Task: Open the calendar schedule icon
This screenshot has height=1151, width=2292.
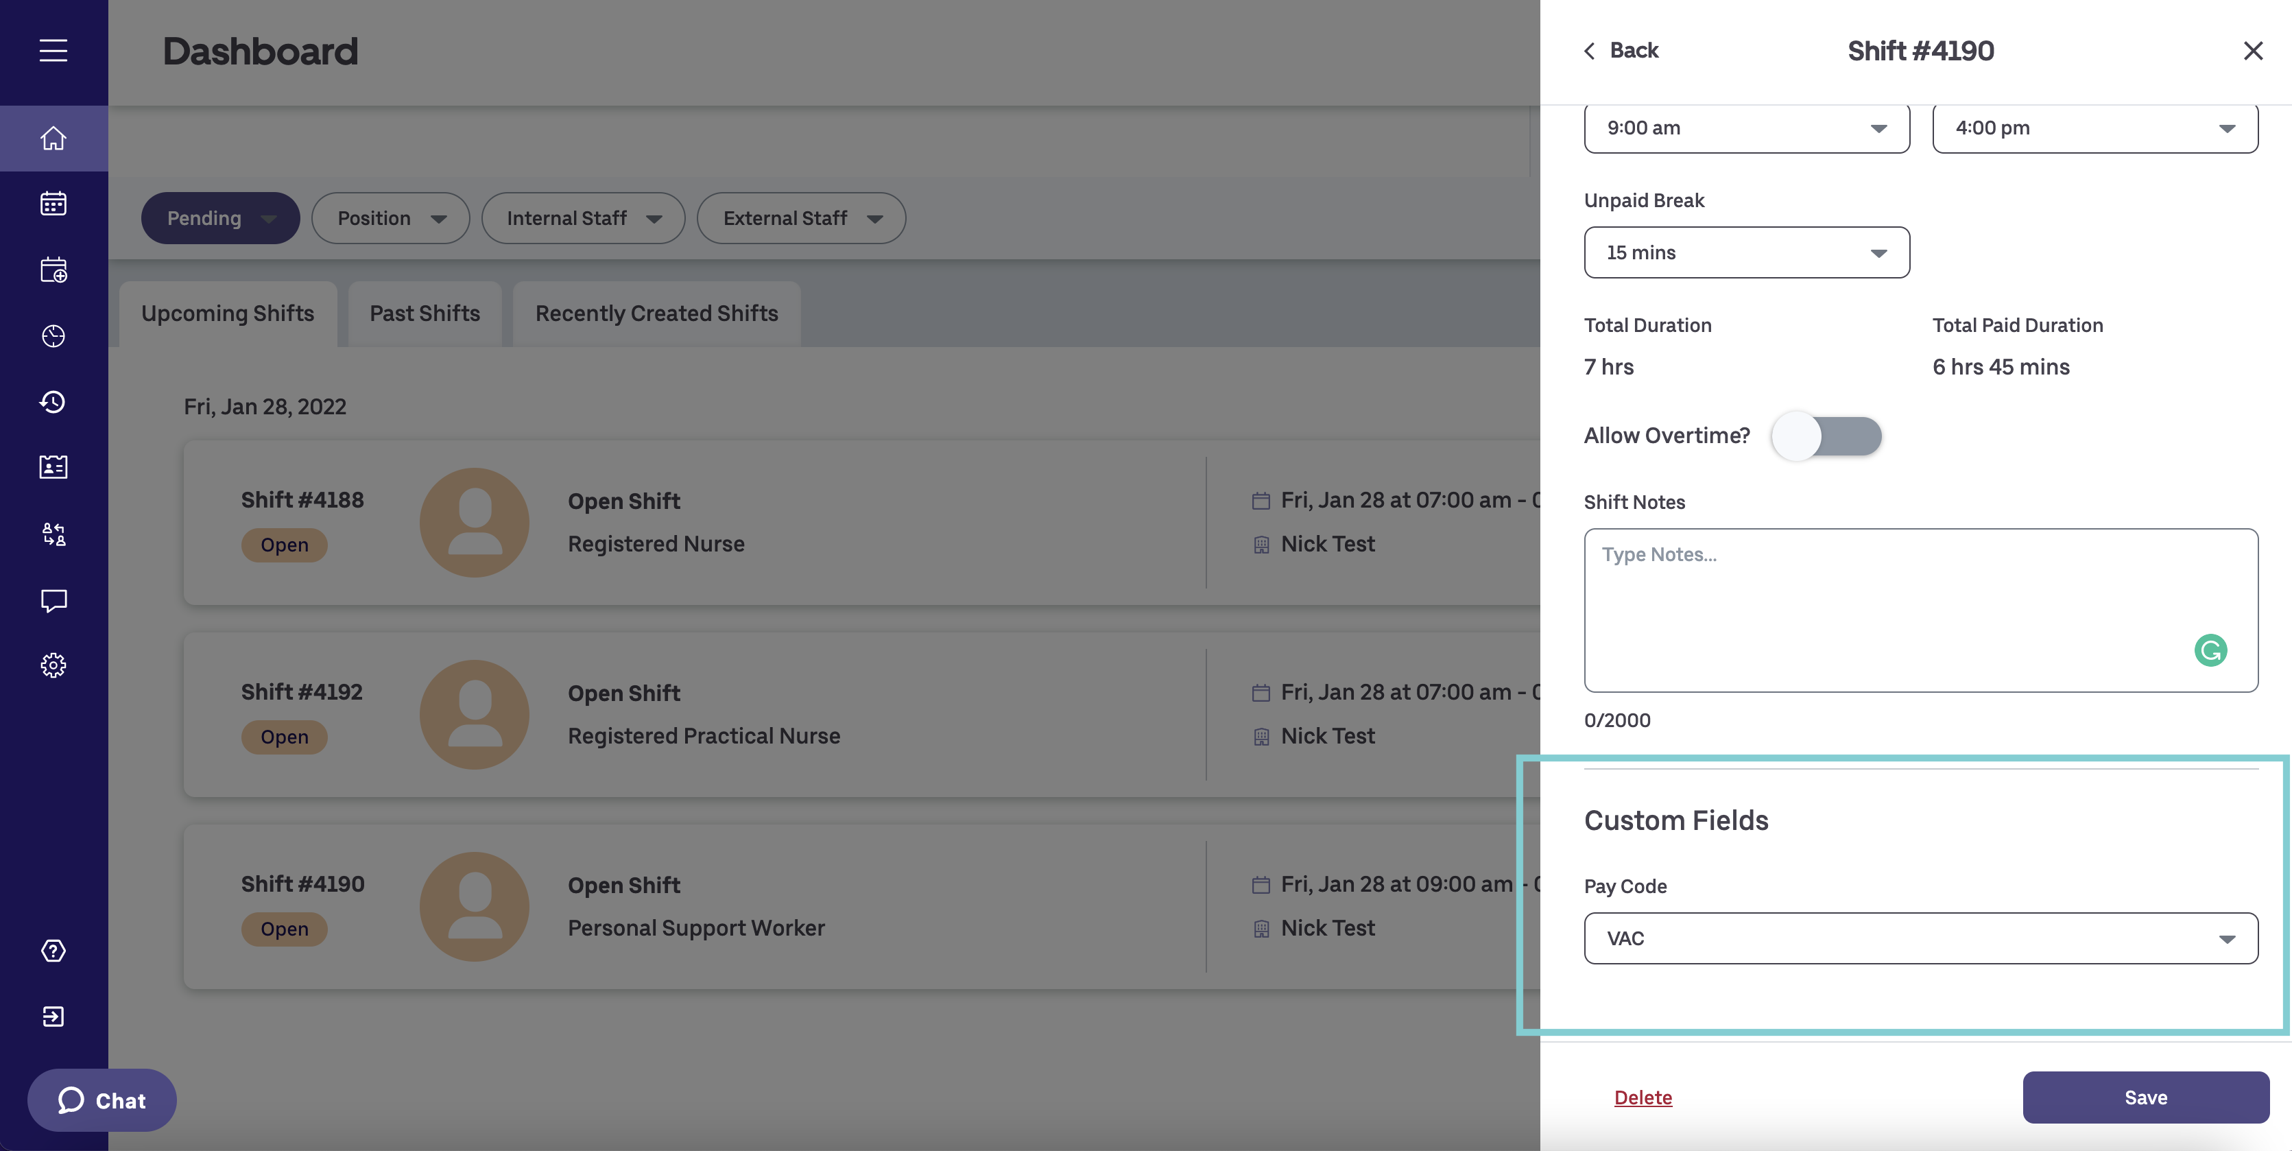Action: (53, 204)
